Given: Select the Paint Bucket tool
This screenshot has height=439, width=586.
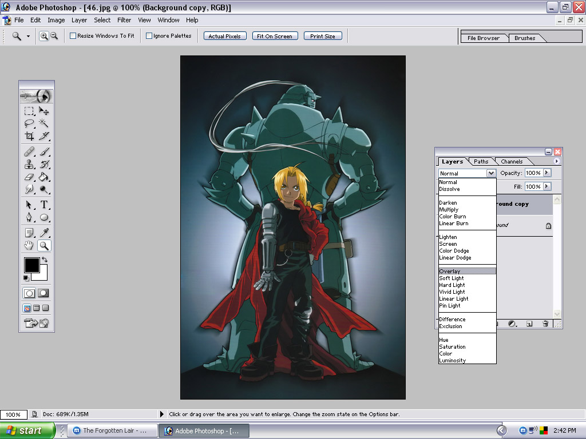Looking at the screenshot, I should 43,177.
